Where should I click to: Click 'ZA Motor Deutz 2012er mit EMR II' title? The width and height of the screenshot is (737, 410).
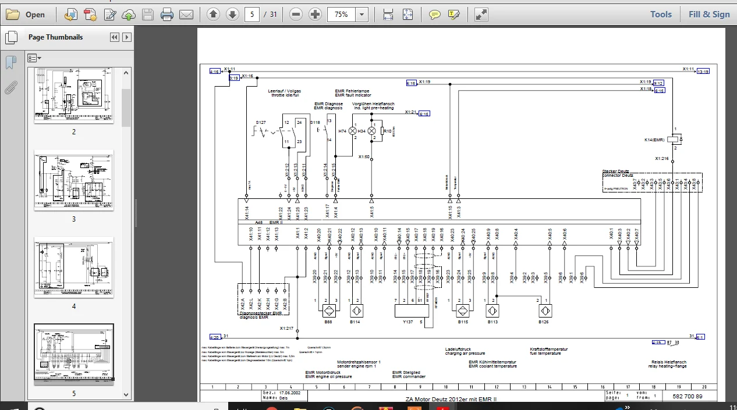pyautogui.click(x=451, y=399)
